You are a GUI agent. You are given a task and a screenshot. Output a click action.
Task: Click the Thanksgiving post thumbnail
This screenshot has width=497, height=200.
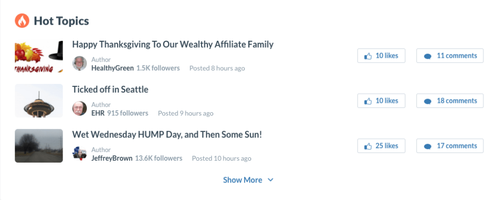(x=39, y=55)
